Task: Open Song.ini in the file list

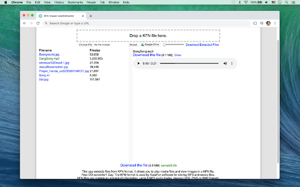Action: click(45, 75)
